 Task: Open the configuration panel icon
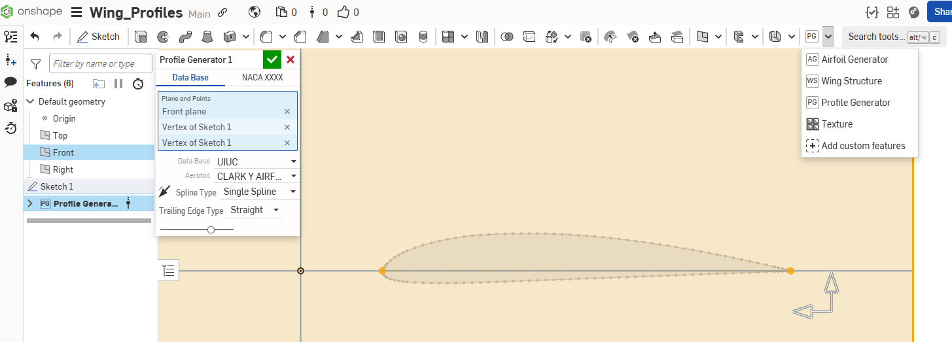click(x=10, y=105)
